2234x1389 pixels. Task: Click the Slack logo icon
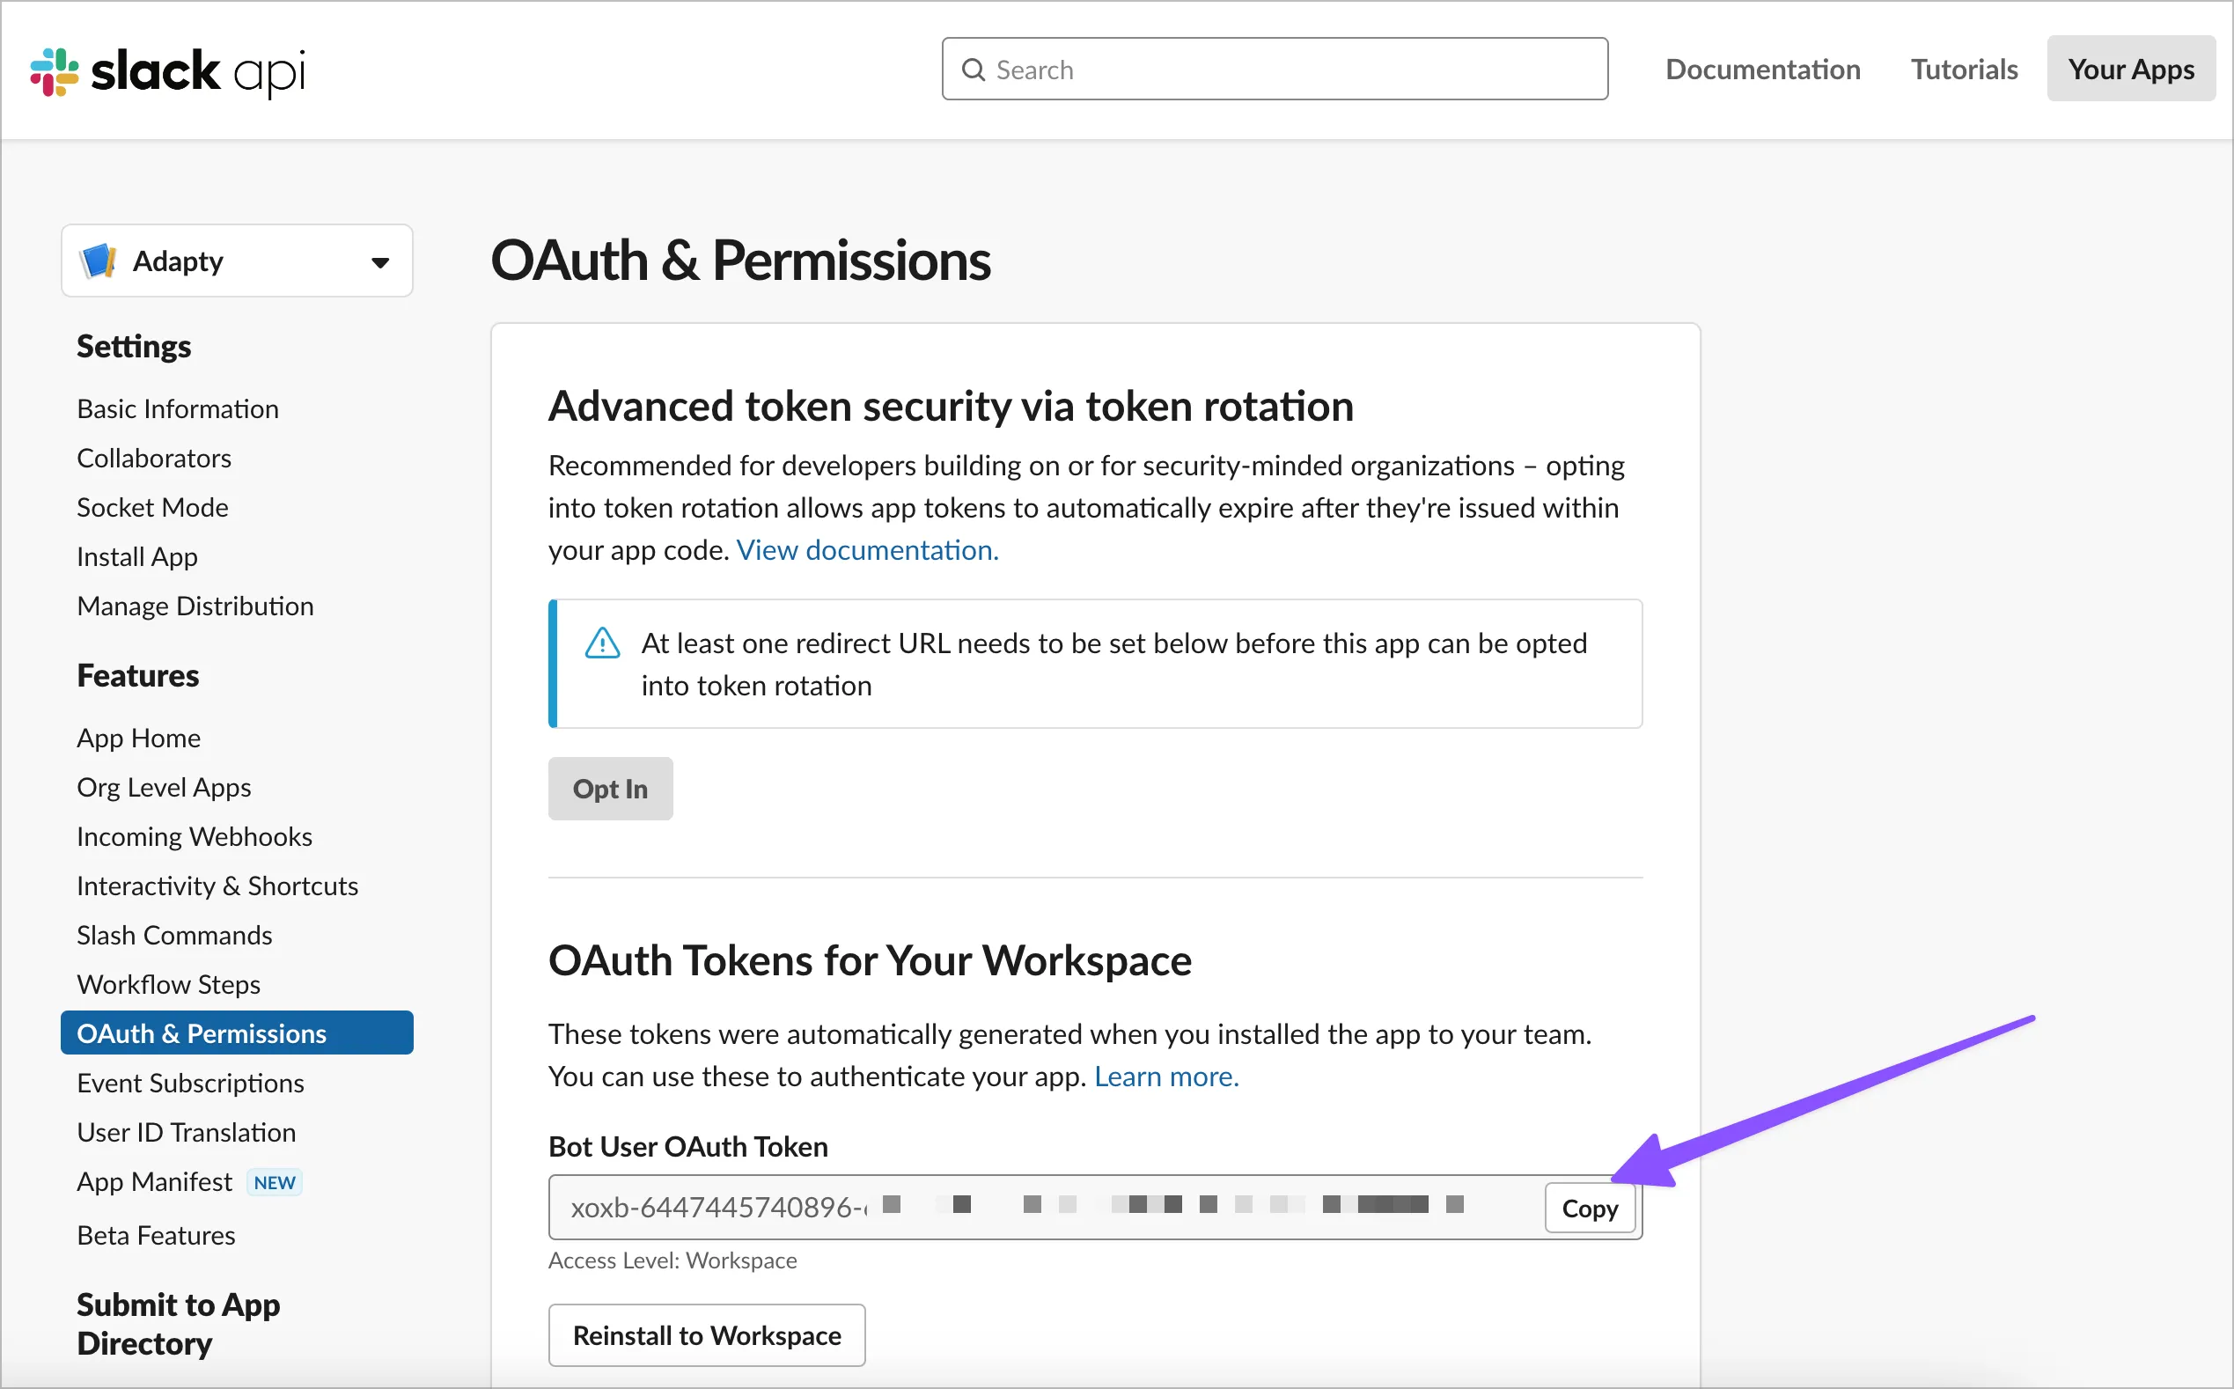coord(55,71)
